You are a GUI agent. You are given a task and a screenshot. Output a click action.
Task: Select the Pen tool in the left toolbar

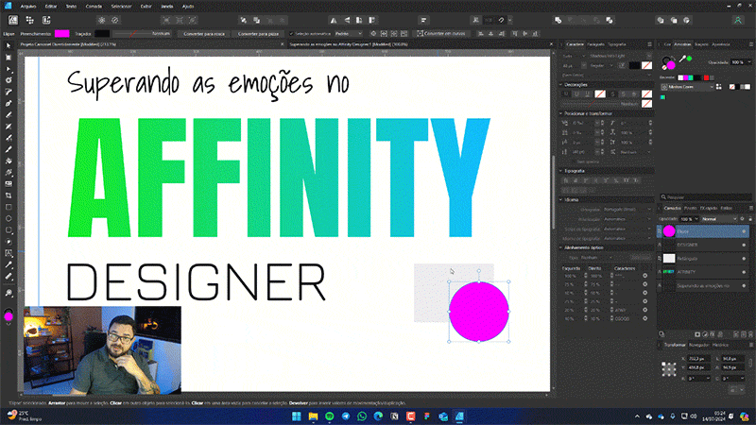pyautogui.click(x=9, y=104)
